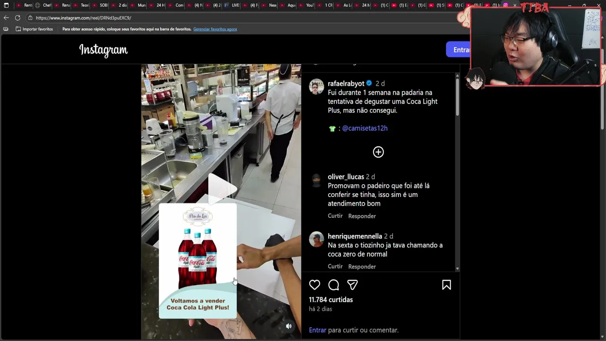Reload the page with the refresh icon
This screenshot has width=606, height=341.
click(x=18, y=18)
